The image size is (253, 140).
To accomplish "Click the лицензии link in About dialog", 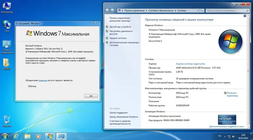I will point(43,80).
